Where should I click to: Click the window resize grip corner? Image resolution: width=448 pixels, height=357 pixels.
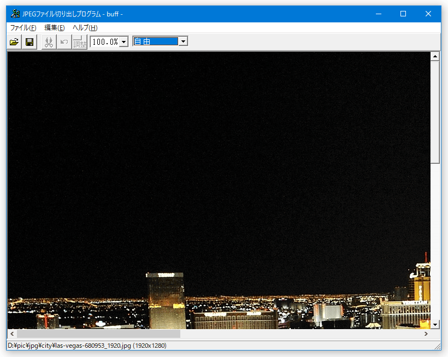point(438,347)
